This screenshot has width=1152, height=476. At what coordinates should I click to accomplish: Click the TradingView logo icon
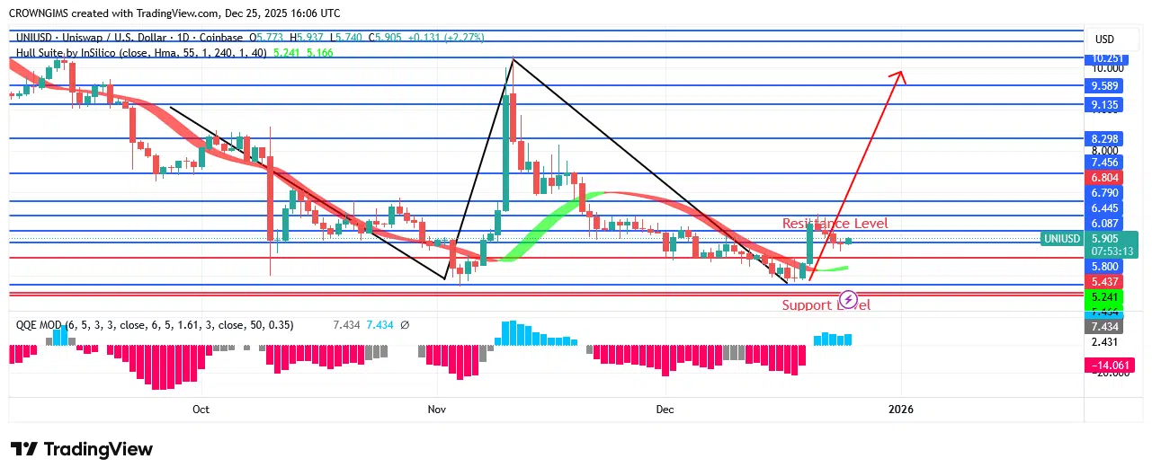pos(24,449)
